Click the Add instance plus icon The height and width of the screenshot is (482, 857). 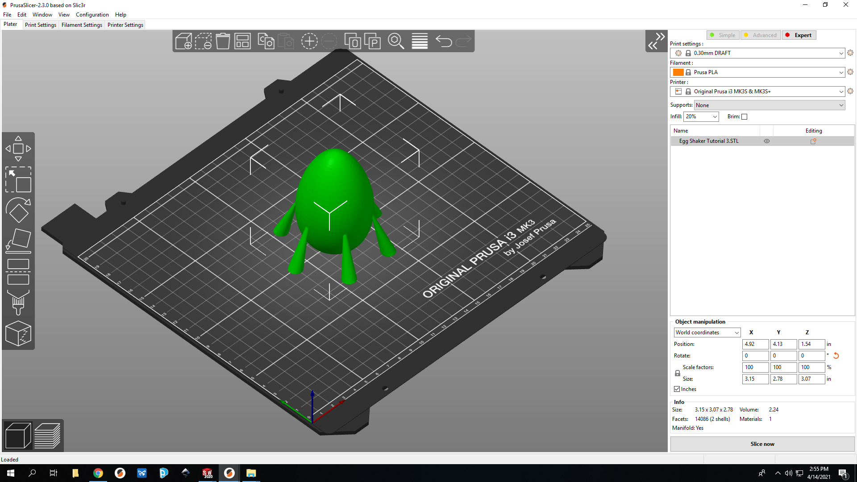(x=309, y=41)
